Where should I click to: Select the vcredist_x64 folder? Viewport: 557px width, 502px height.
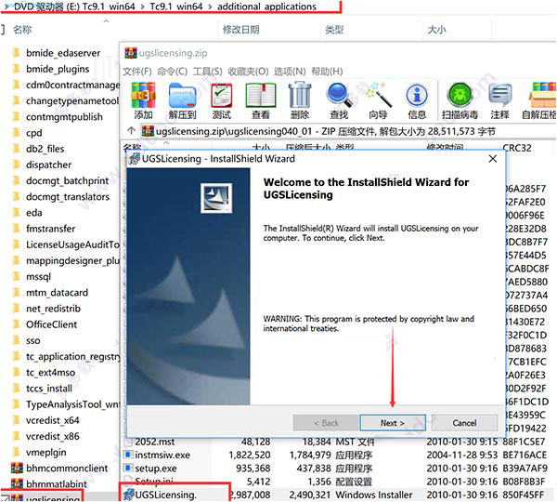pyautogui.click(x=53, y=420)
